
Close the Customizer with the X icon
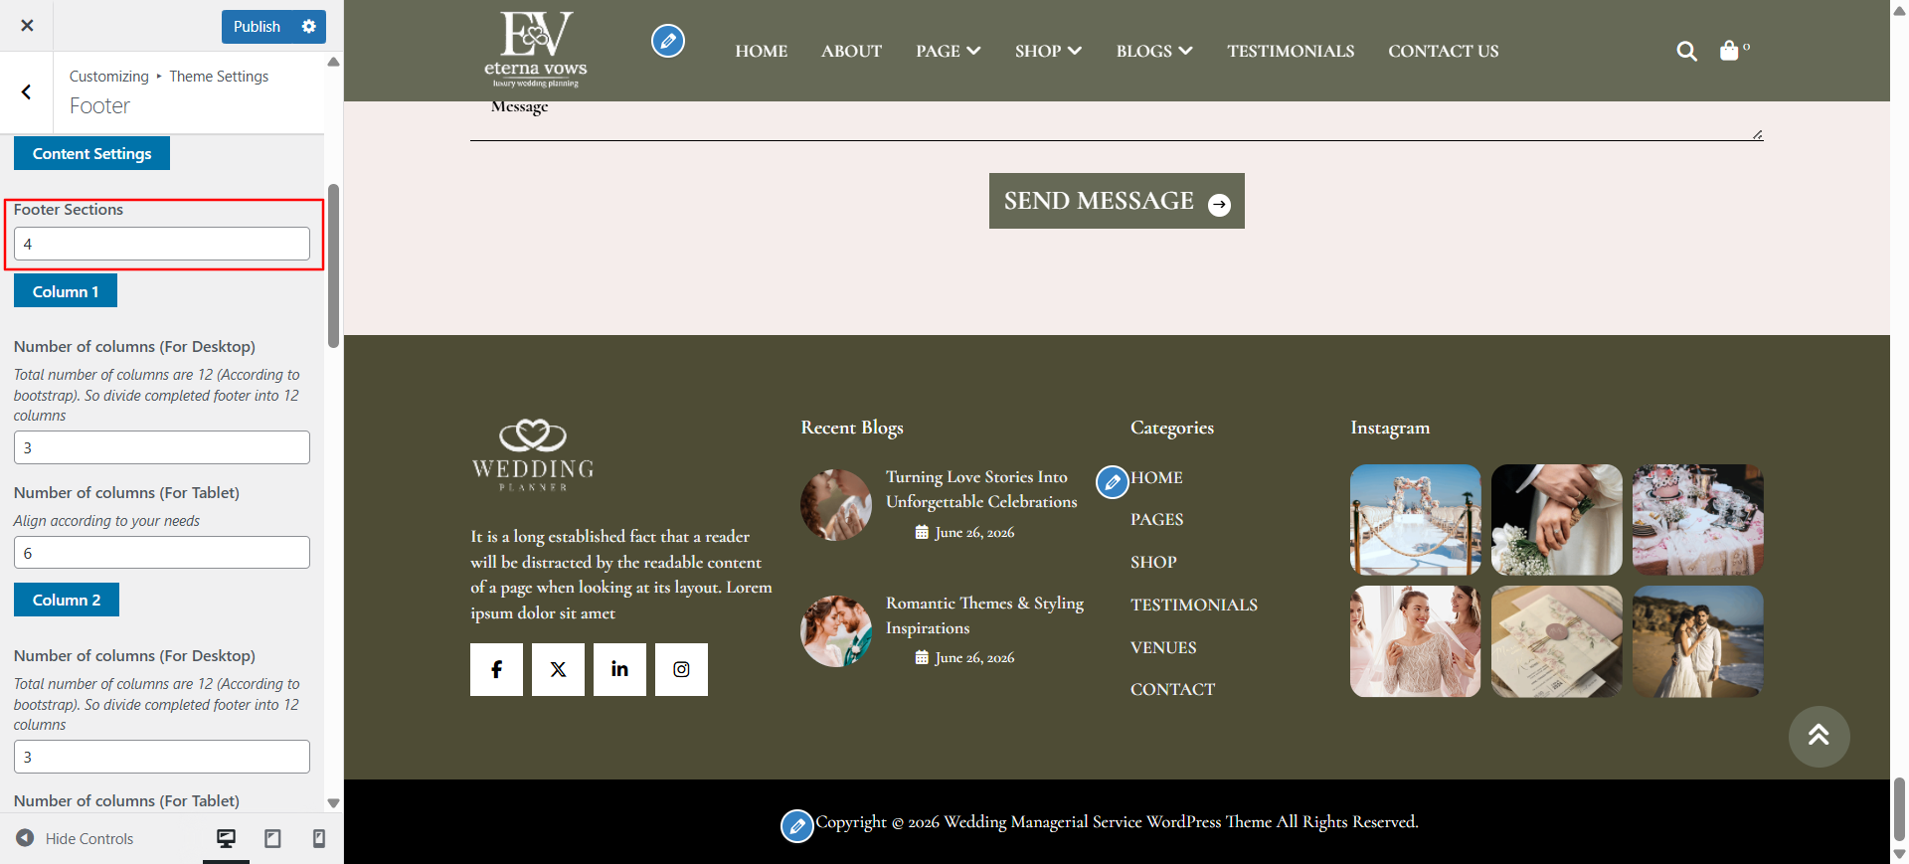tap(27, 26)
